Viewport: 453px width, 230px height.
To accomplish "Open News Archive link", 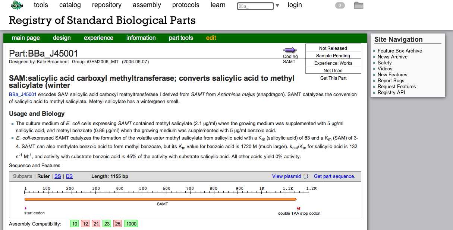I will pyautogui.click(x=393, y=57).
